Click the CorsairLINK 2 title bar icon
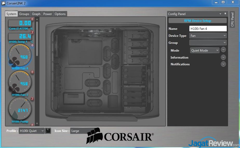 4,3
